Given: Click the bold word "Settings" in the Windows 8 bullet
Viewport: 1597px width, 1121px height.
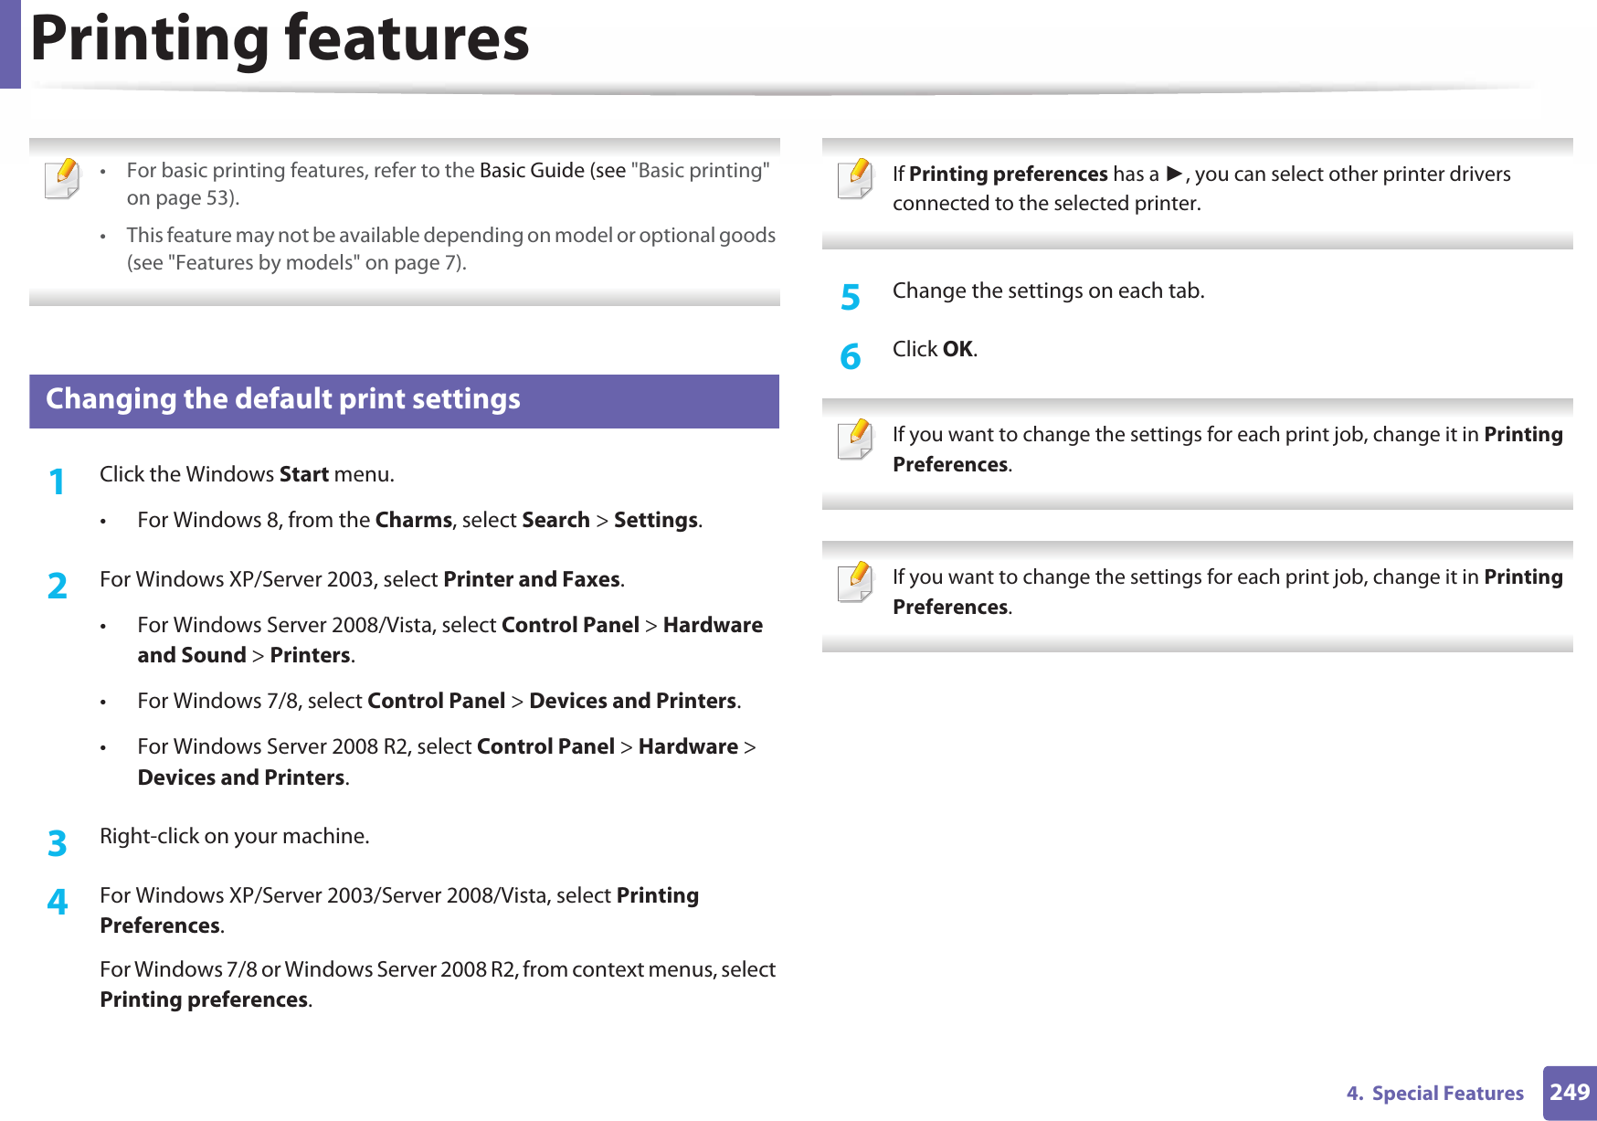Looking at the screenshot, I should tap(656, 520).
